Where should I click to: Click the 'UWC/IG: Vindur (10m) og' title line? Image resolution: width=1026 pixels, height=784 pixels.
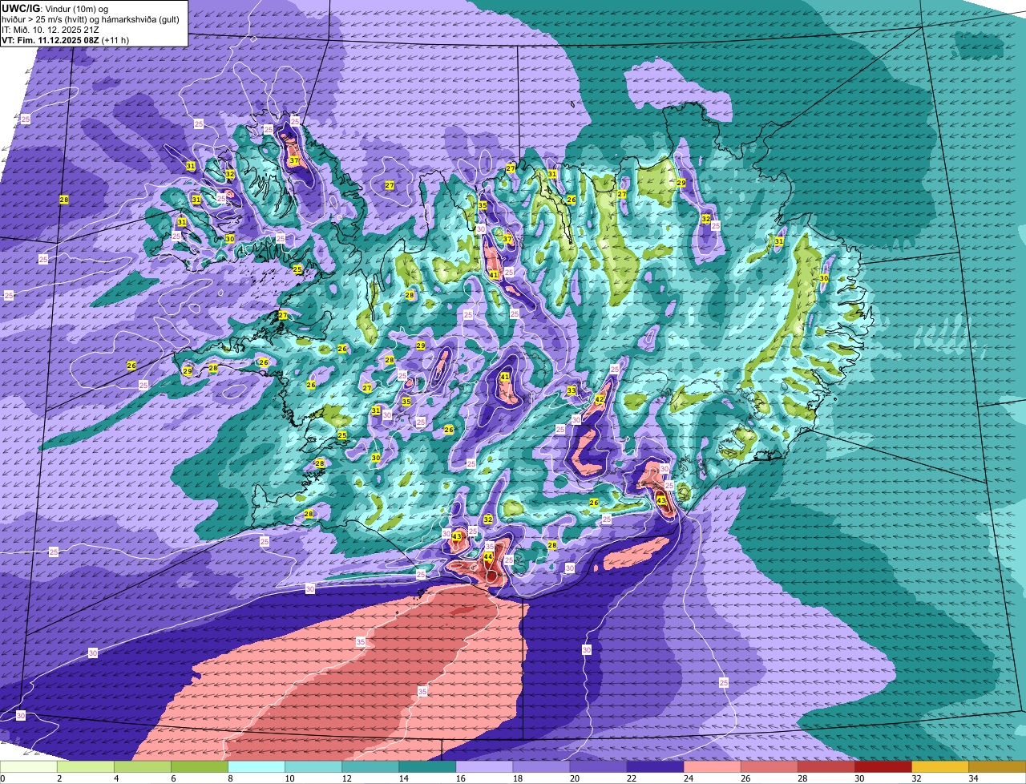(x=53, y=8)
